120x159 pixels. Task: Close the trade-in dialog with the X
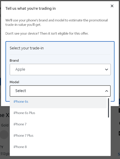pos(112,6)
